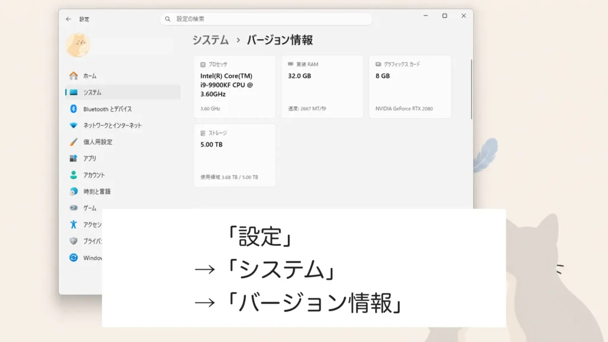Select the Intel Core i9-9900KF text

(x=227, y=85)
